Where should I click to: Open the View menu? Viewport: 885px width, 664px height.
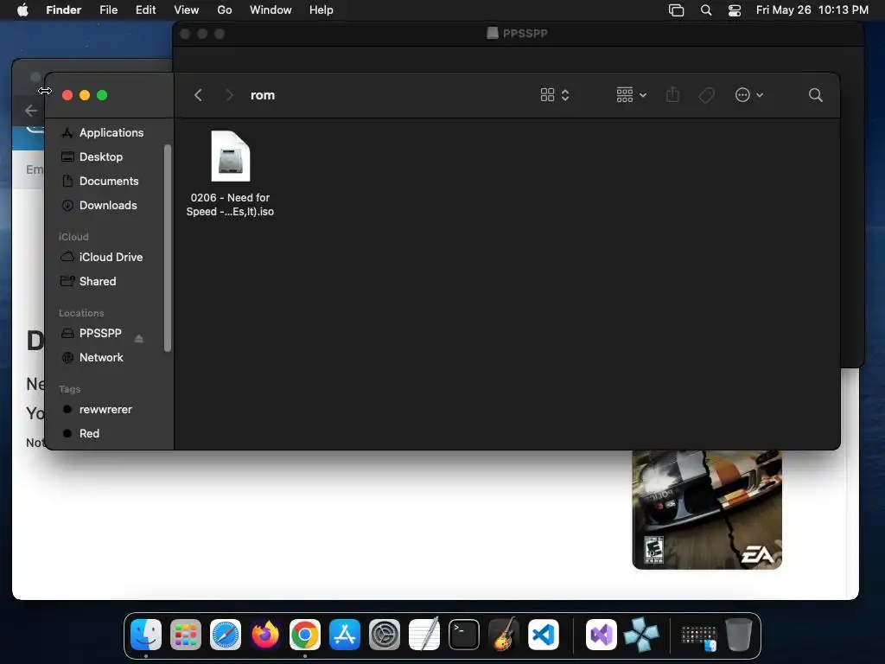coord(187,10)
